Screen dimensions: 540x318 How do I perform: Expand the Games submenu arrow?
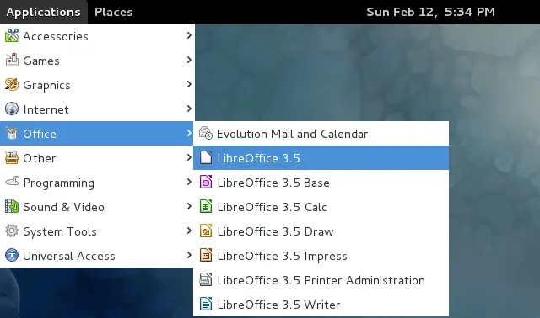(x=189, y=60)
